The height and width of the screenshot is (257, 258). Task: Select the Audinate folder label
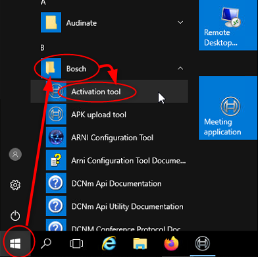click(82, 23)
